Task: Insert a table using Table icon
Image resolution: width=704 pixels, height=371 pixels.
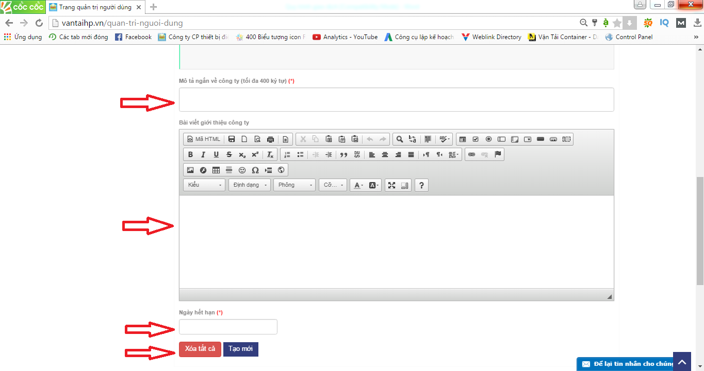Action: (216, 170)
